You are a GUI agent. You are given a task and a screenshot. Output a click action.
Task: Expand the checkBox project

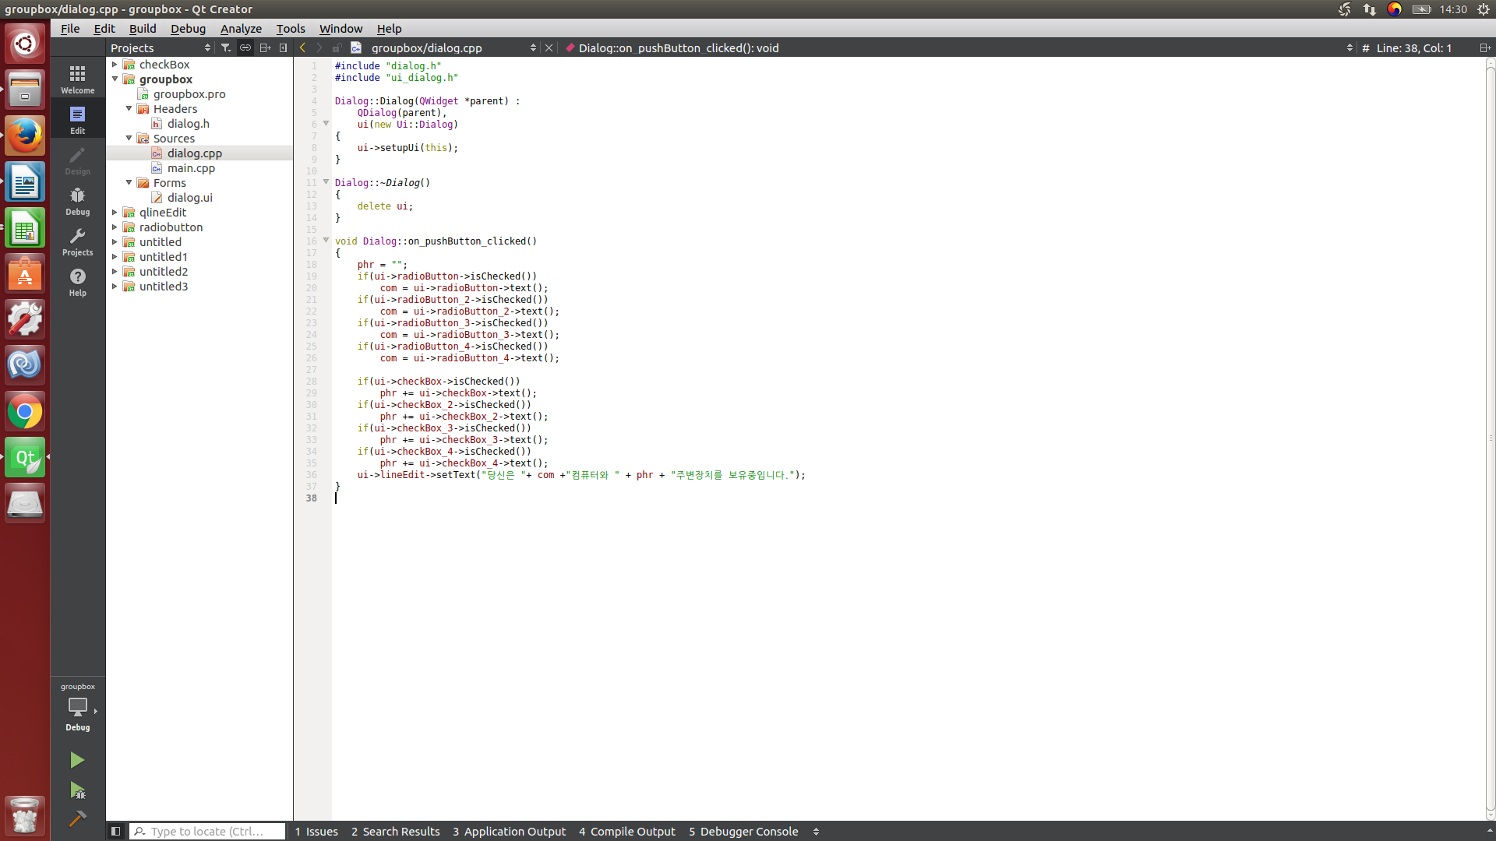click(115, 65)
